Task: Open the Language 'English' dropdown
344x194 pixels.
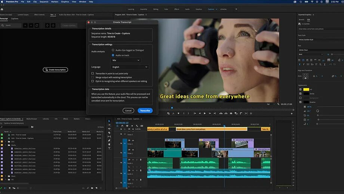Action: pos(130,67)
